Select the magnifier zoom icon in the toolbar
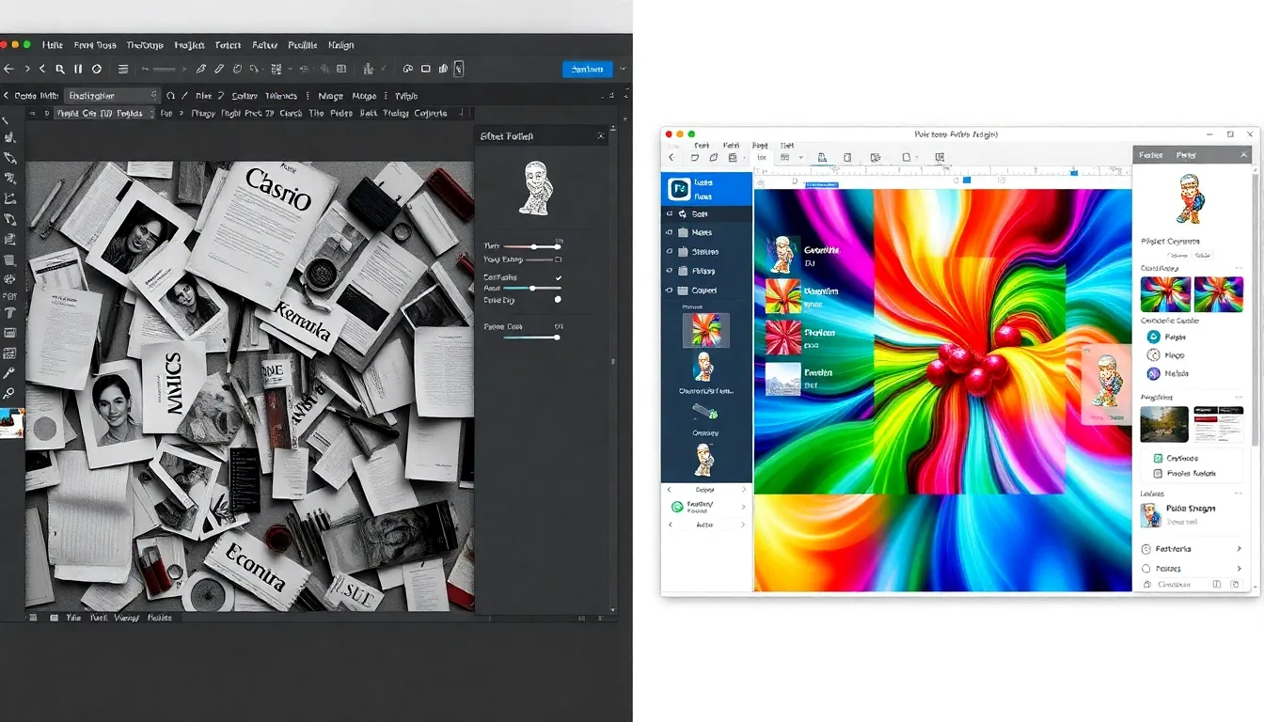The image size is (1264, 722). click(x=58, y=69)
